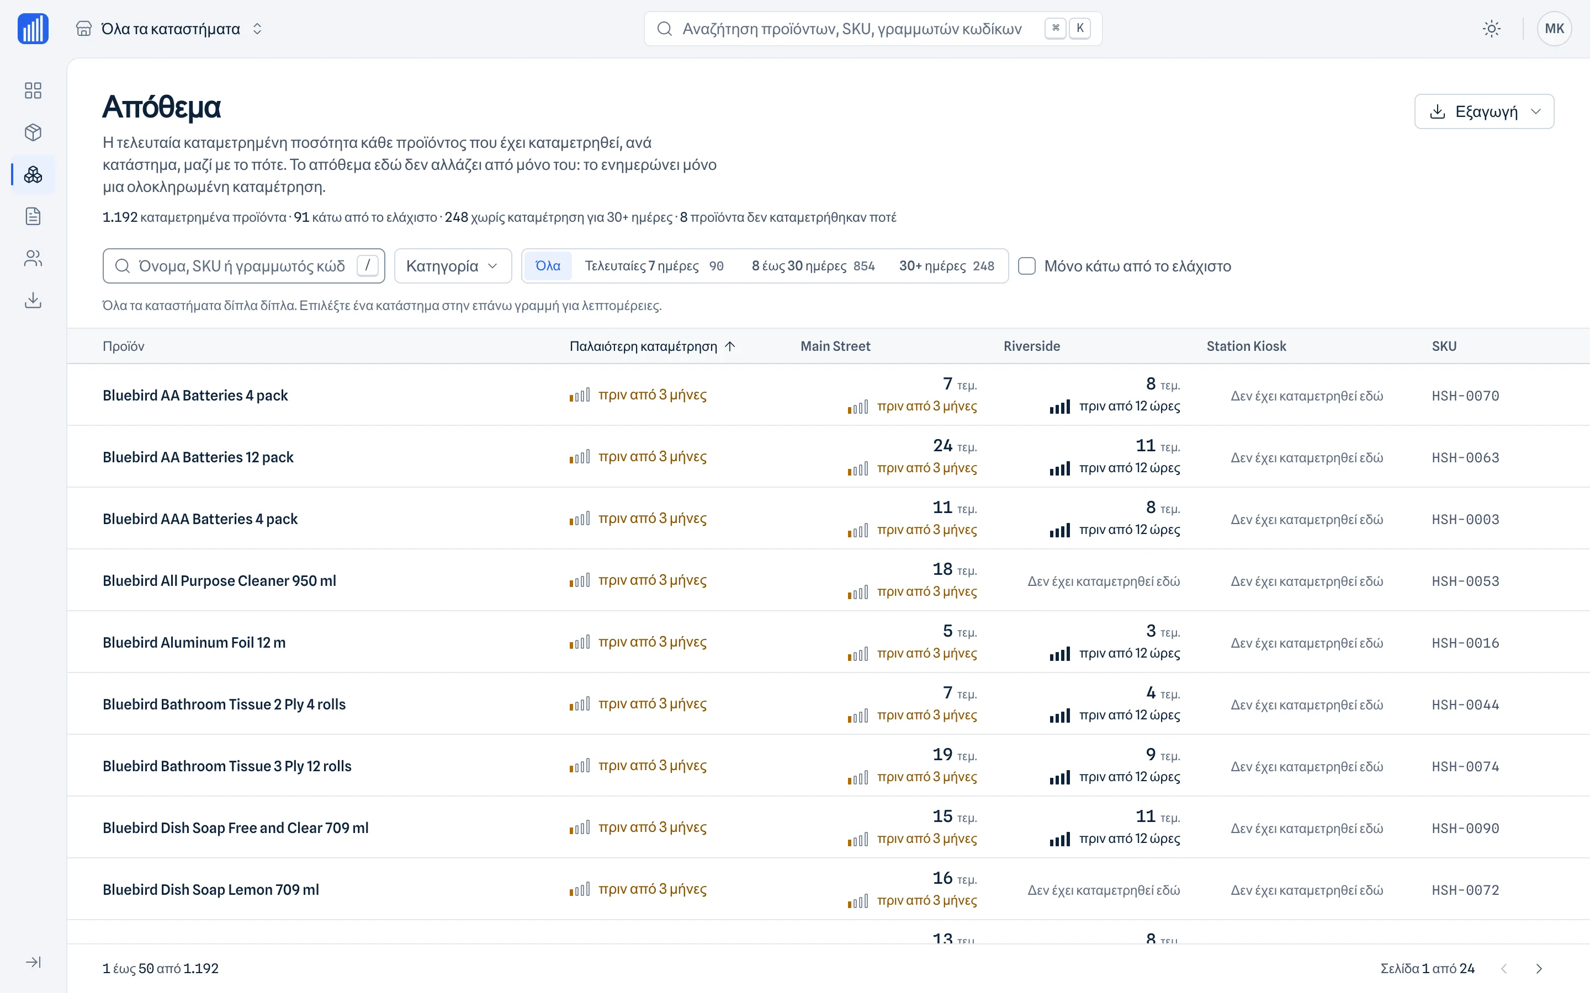Click the Main Street column header
This screenshot has height=993, width=1590.
point(835,346)
